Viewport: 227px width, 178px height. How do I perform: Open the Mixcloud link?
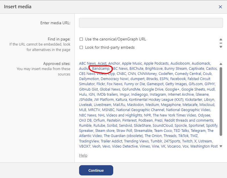tap(207, 105)
